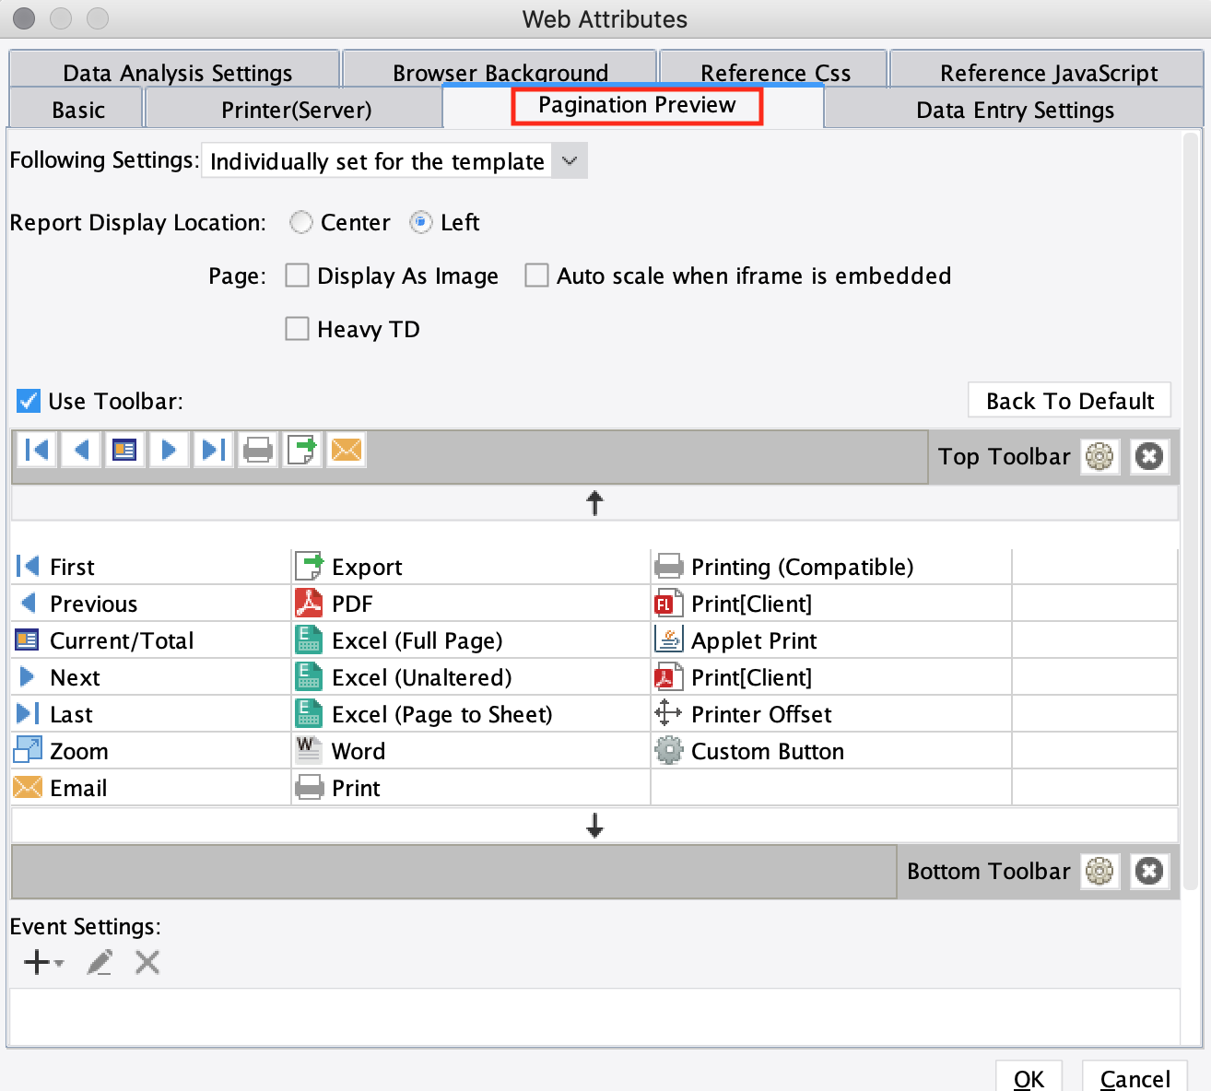Select the First page navigation icon in Top Toolbar

click(x=37, y=450)
